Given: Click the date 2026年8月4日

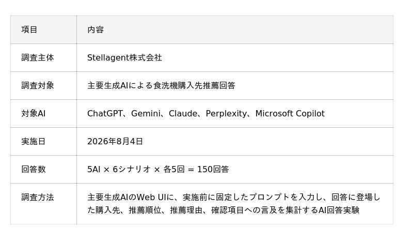Looking at the screenshot, I should (115, 142).
